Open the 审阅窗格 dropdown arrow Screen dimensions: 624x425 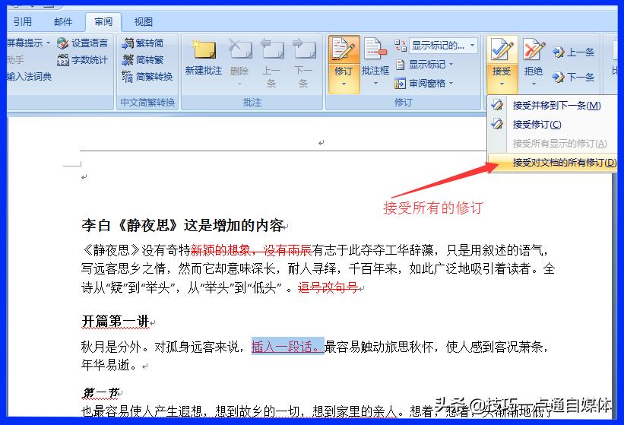coord(451,83)
